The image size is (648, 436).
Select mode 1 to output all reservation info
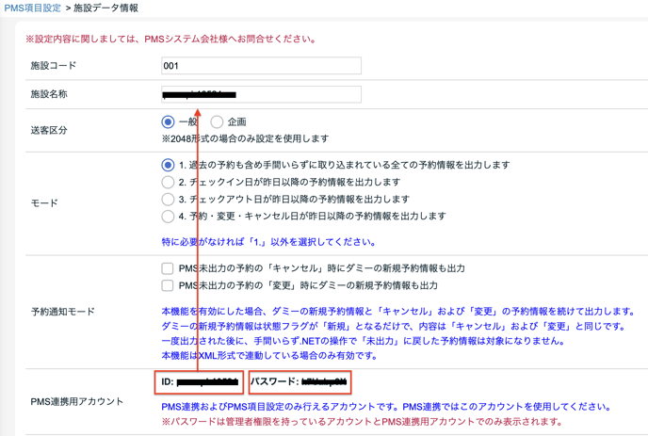pos(168,165)
